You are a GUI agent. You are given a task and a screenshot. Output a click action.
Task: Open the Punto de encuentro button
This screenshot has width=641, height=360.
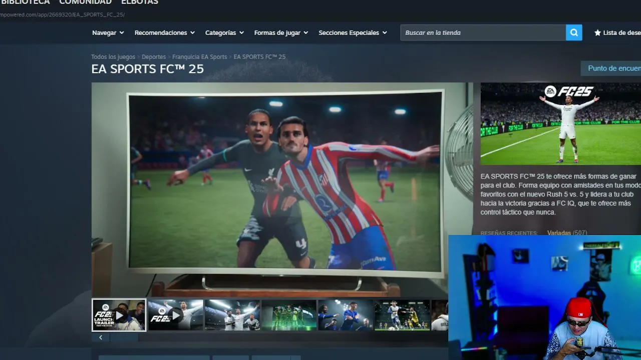pos(611,68)
